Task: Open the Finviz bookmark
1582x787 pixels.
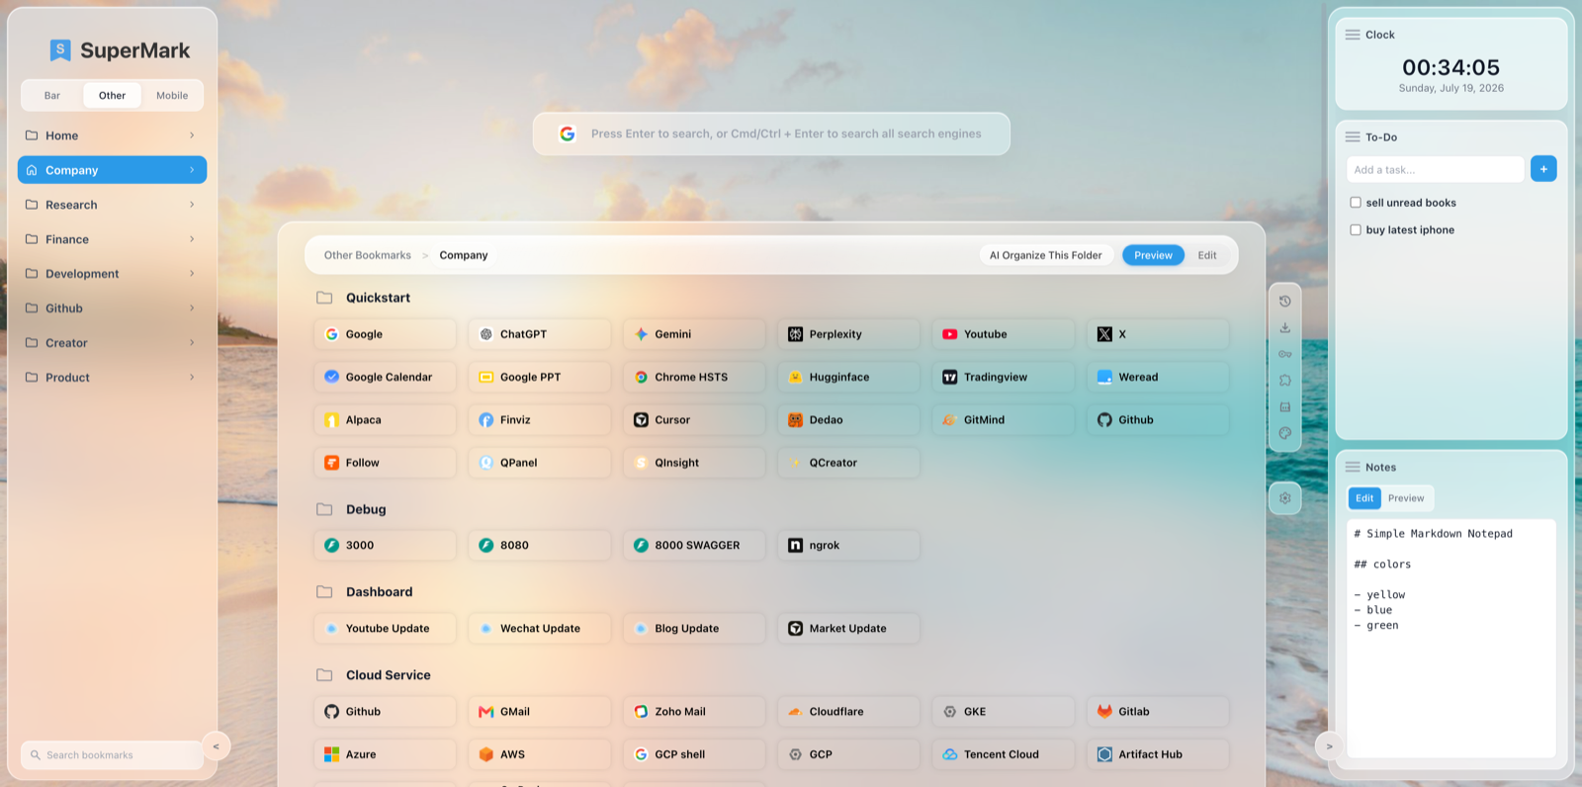Action: pos(540,419)
